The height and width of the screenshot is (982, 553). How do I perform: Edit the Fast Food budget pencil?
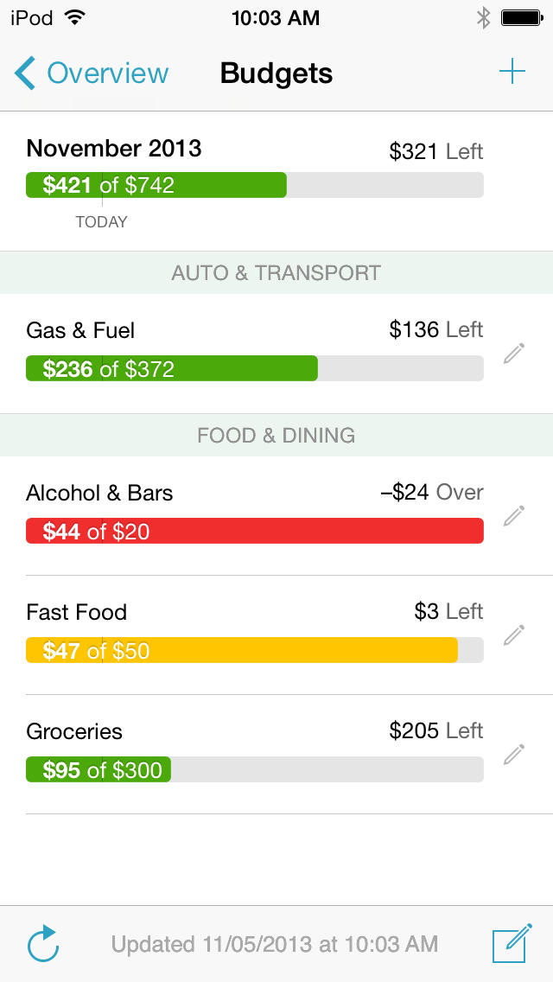pos(514,634)
